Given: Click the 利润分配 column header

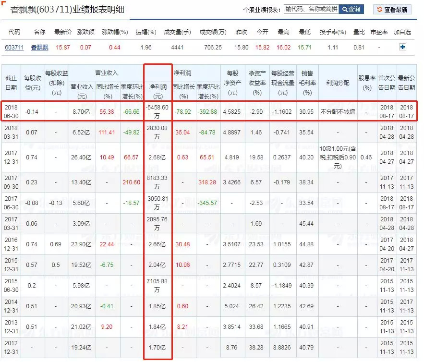Looking at the screenshot, I should click(x=338, y=83).
